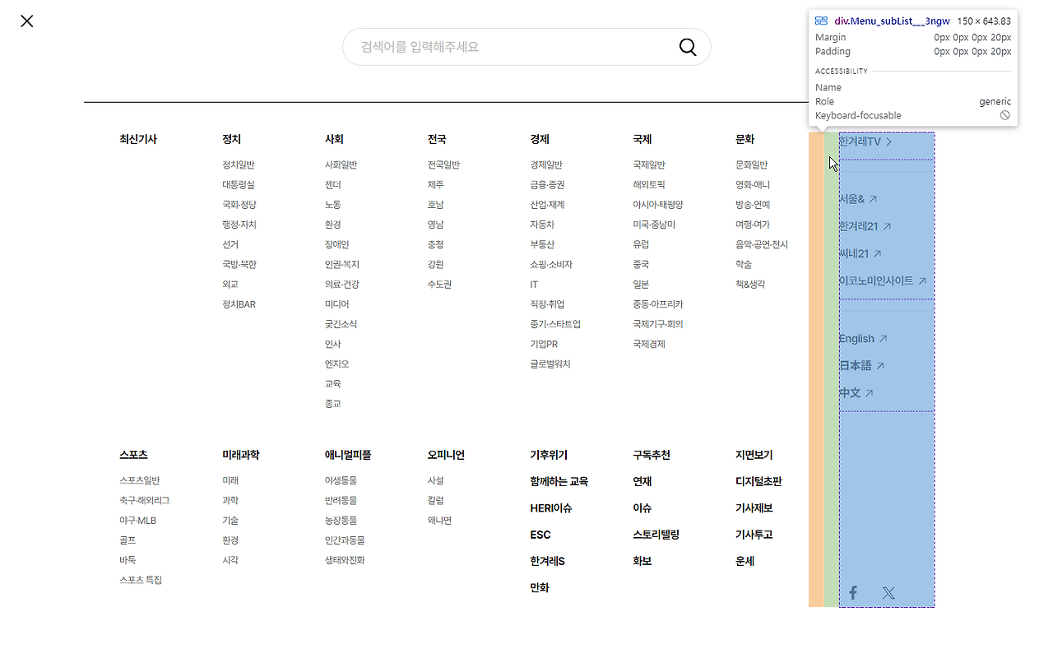Screen dimensions: 1053x658
Task: Open the 한겨레21 external link
Action: [865, 226]
